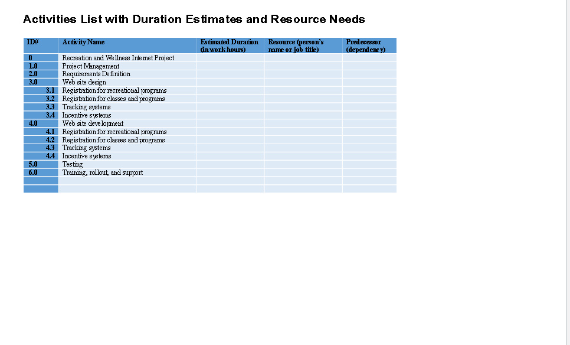Click the "Recreation and Wellness Intranet Project" cell
The height and width of the screenshot is (345, 570).
118,58
